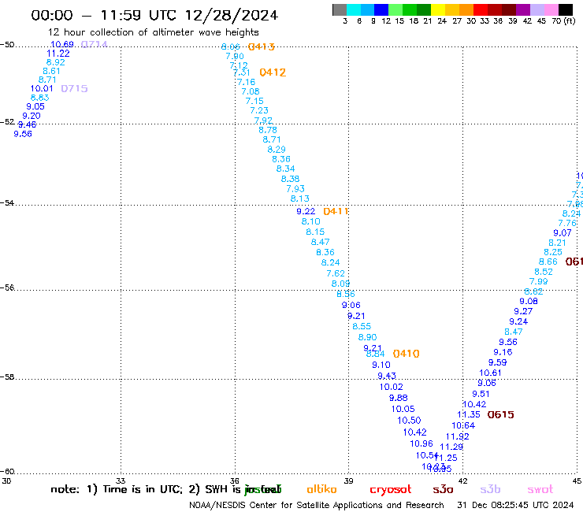Click the pink swot label
Screen dimensions: 583x512
coord(540,489)
